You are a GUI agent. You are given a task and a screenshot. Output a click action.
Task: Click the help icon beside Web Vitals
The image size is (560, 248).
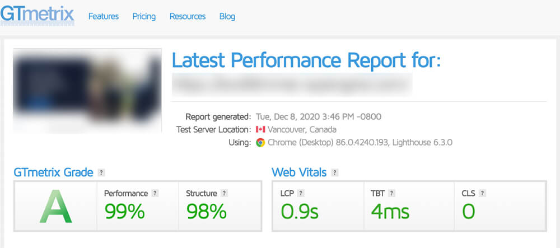tap(335, 173)
